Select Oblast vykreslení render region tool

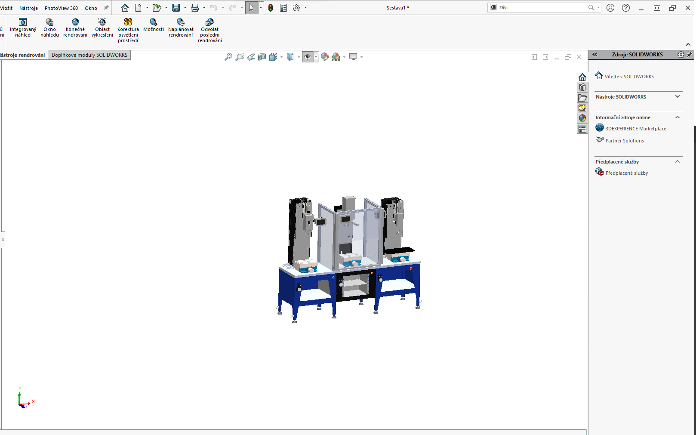tap(102, 28)
